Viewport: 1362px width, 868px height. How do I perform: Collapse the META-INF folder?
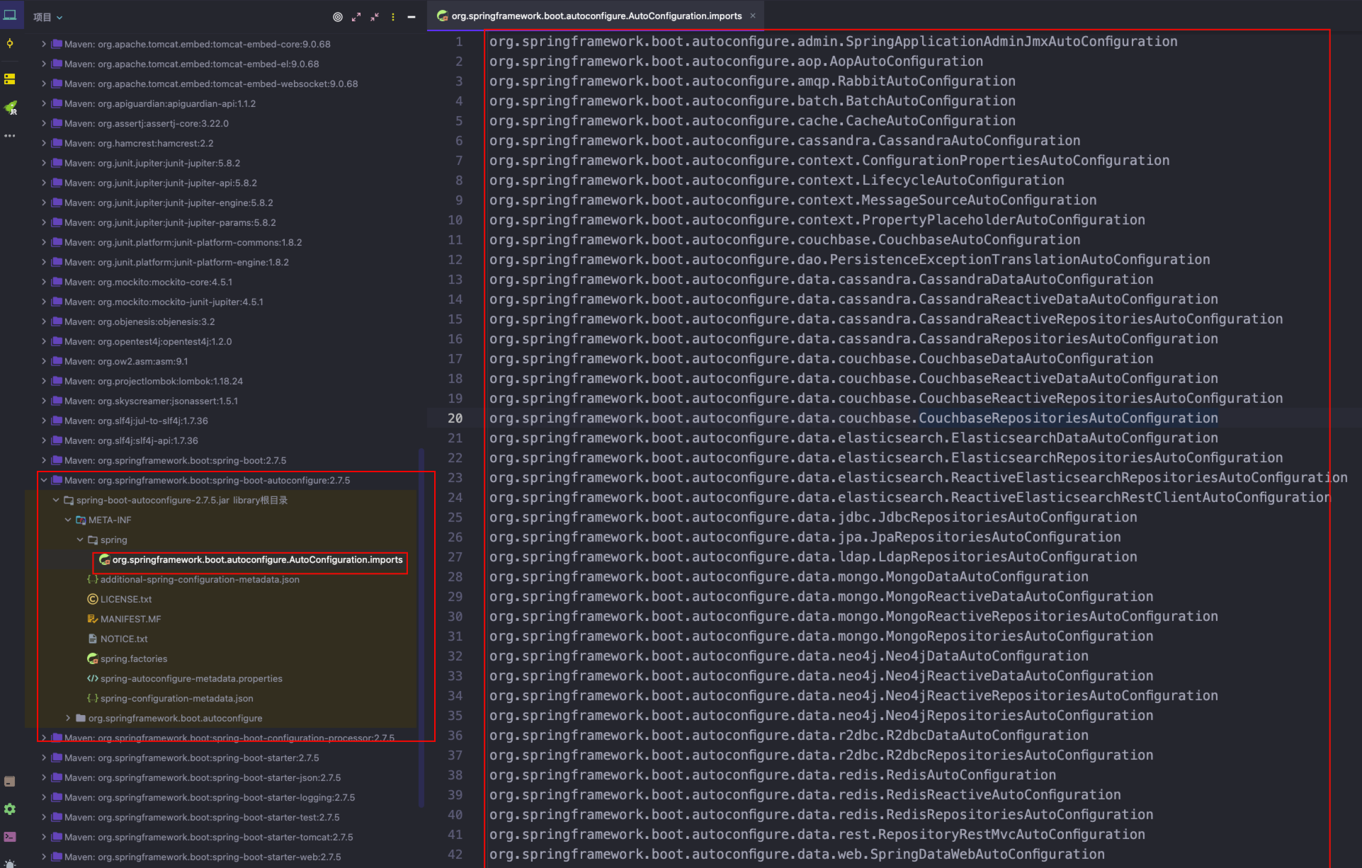coord(68,520)
